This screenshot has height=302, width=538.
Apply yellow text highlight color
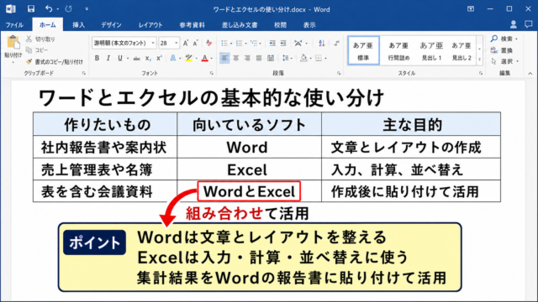188,58
